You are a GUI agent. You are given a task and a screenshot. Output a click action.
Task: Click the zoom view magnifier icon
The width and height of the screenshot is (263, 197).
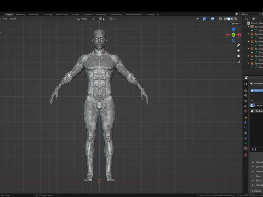tap(238, 45)
